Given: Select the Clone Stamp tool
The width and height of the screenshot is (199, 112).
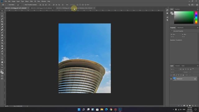Looking at the screenshot, I should point(2,35).
